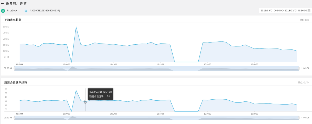Click the 新建会话速率趋势 chart title
The image size is (312, 124).
point(16,82)
